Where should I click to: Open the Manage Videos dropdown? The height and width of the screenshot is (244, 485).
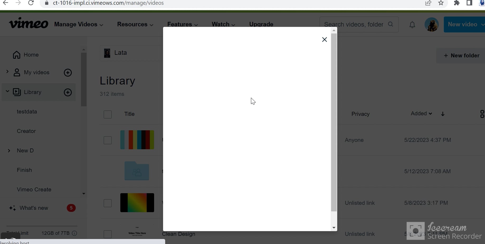(79, 24)
